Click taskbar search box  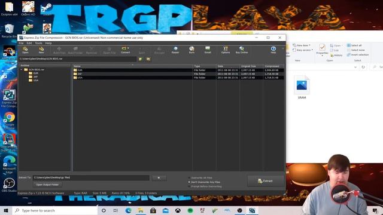tap(55, 210)
